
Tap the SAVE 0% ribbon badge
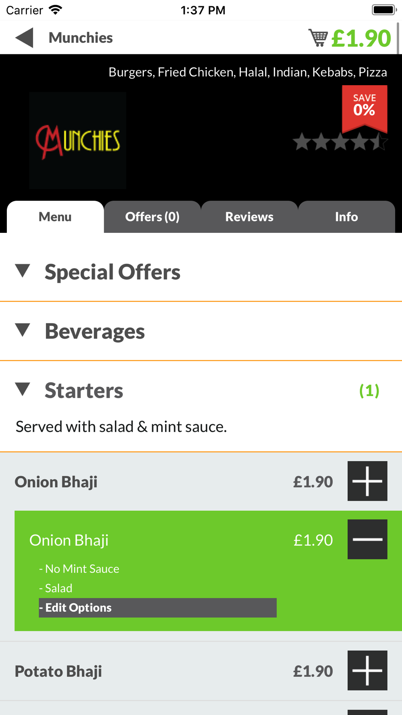pos(365,109)
